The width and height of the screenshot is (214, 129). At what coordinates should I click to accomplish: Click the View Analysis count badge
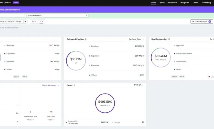click(210, 21)
